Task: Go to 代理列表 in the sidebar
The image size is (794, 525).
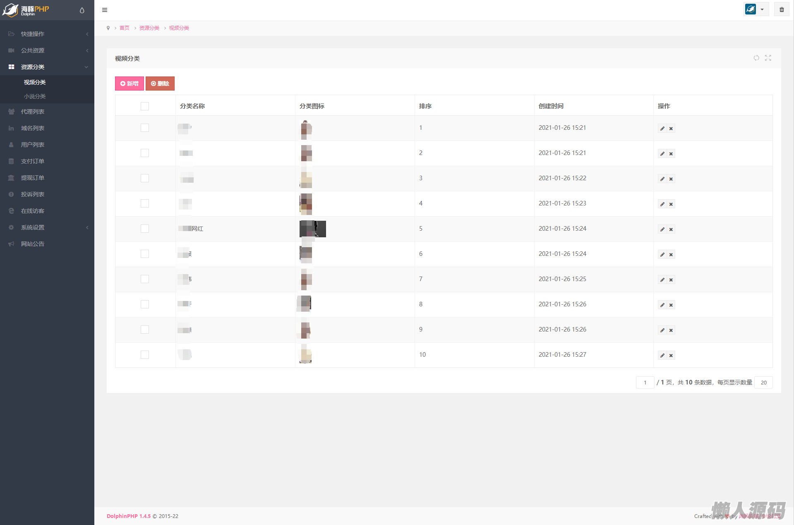Action: coord(47,112)
